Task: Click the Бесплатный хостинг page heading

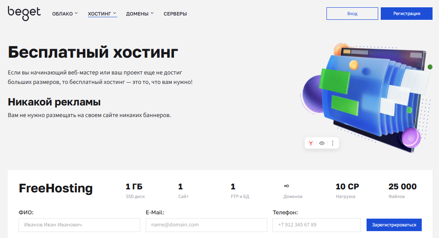Action: (x=93, y=53)
